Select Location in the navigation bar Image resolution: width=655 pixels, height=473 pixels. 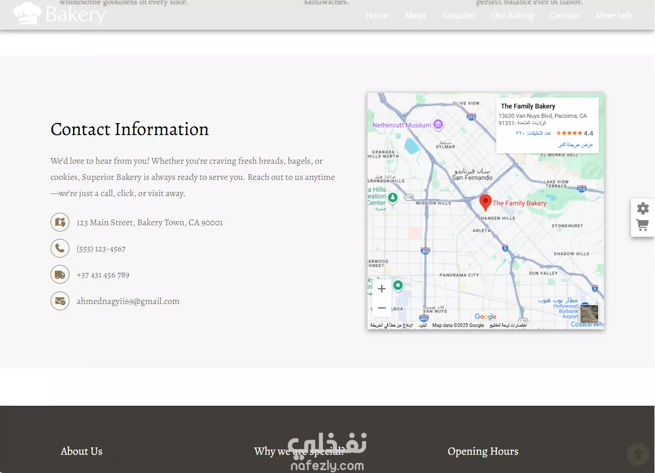(459, 16)
